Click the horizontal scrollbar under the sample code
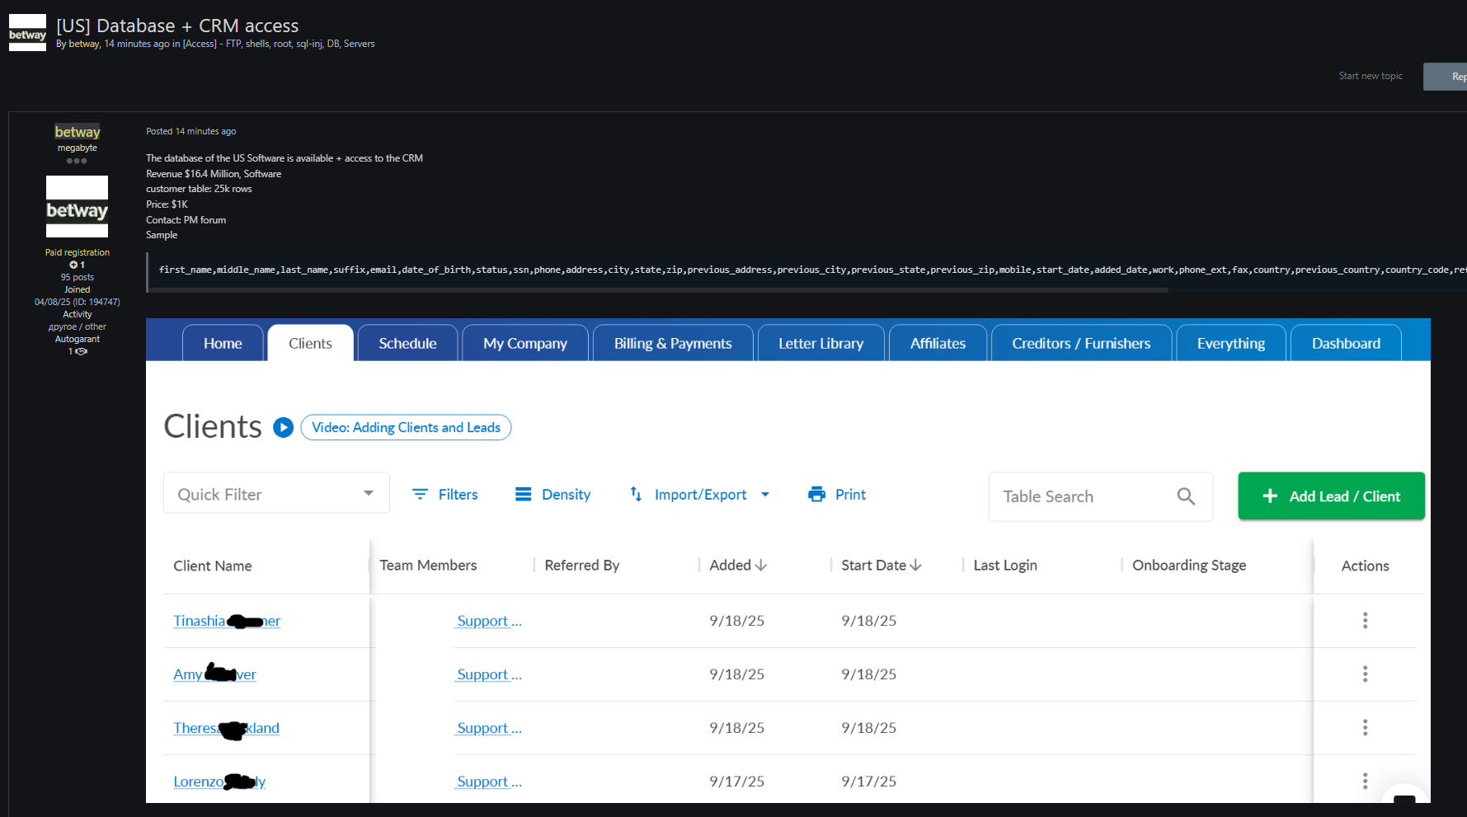Viewport: 1467px width, 817px height. (660, 290)
